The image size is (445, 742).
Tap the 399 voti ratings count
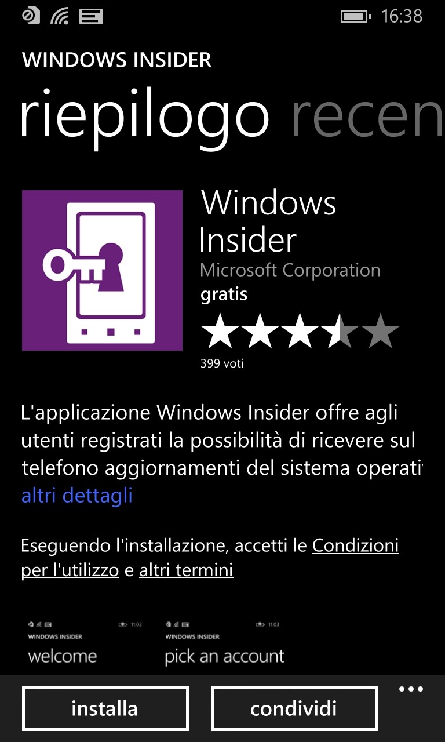pos(222,363)
